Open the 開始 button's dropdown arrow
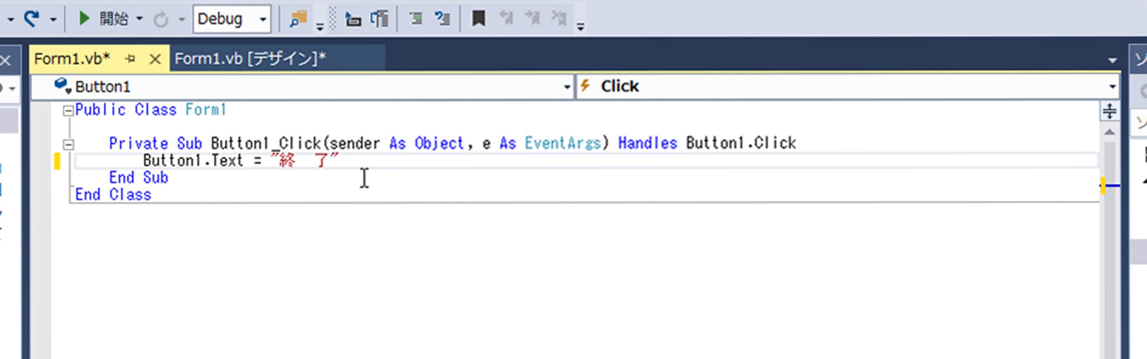This screenshot has height=359, width=1147. point(139,19)
